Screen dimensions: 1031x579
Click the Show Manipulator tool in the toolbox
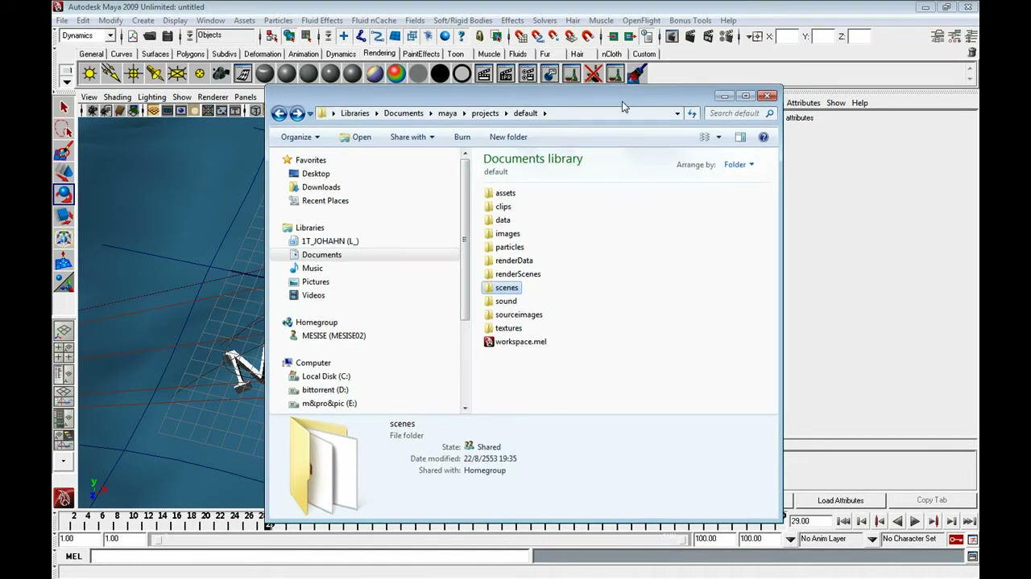tap(64, 282)
